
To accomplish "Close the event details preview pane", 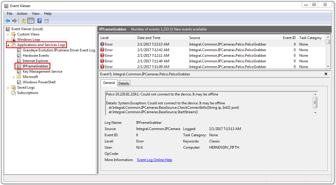I will (326, 74).
